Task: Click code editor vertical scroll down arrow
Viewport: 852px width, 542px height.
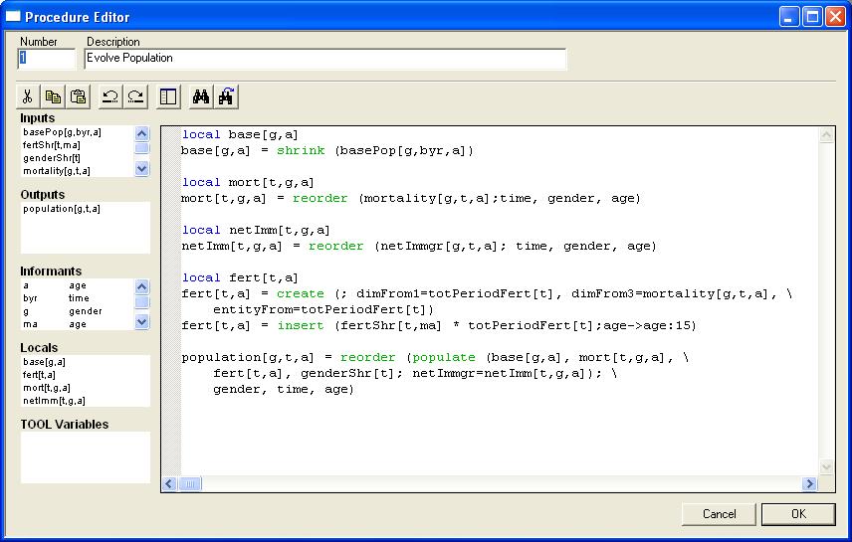Action: 826,467
